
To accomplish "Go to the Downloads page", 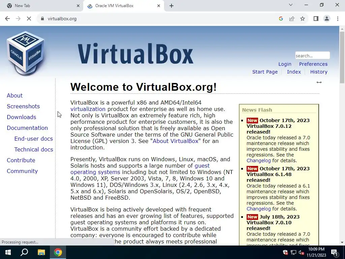I will click(21, 117).
